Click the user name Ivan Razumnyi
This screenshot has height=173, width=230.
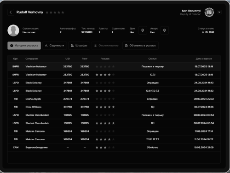191,11
